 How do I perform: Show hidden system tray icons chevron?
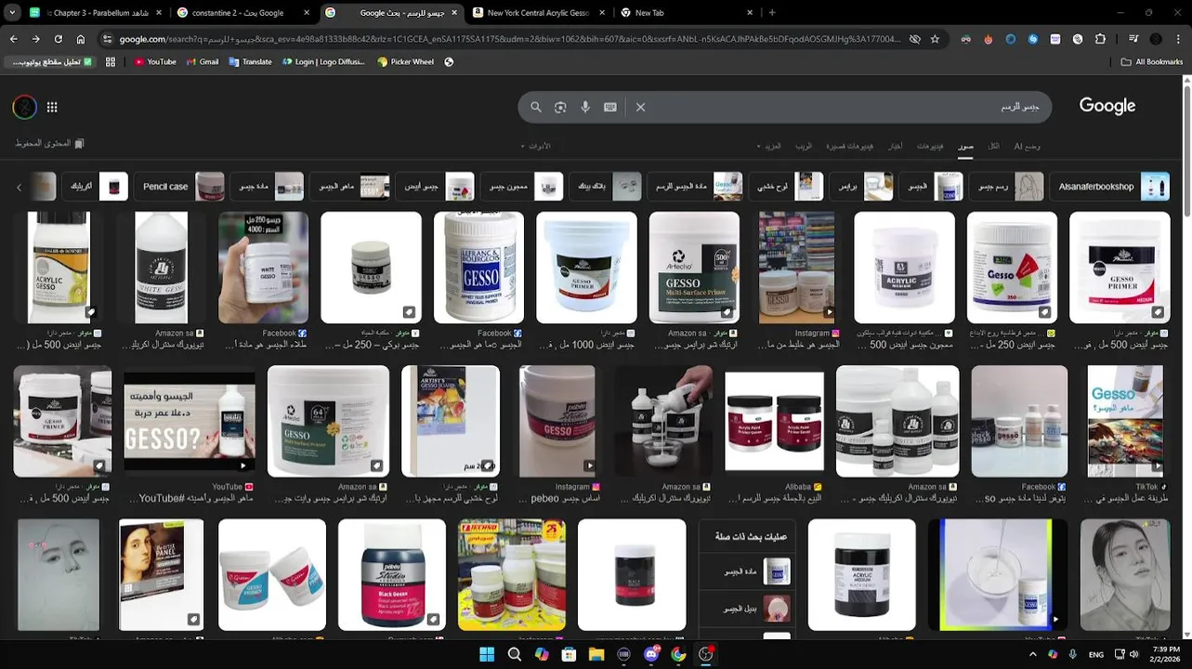pyautogui.click(x=1032, y=654)
